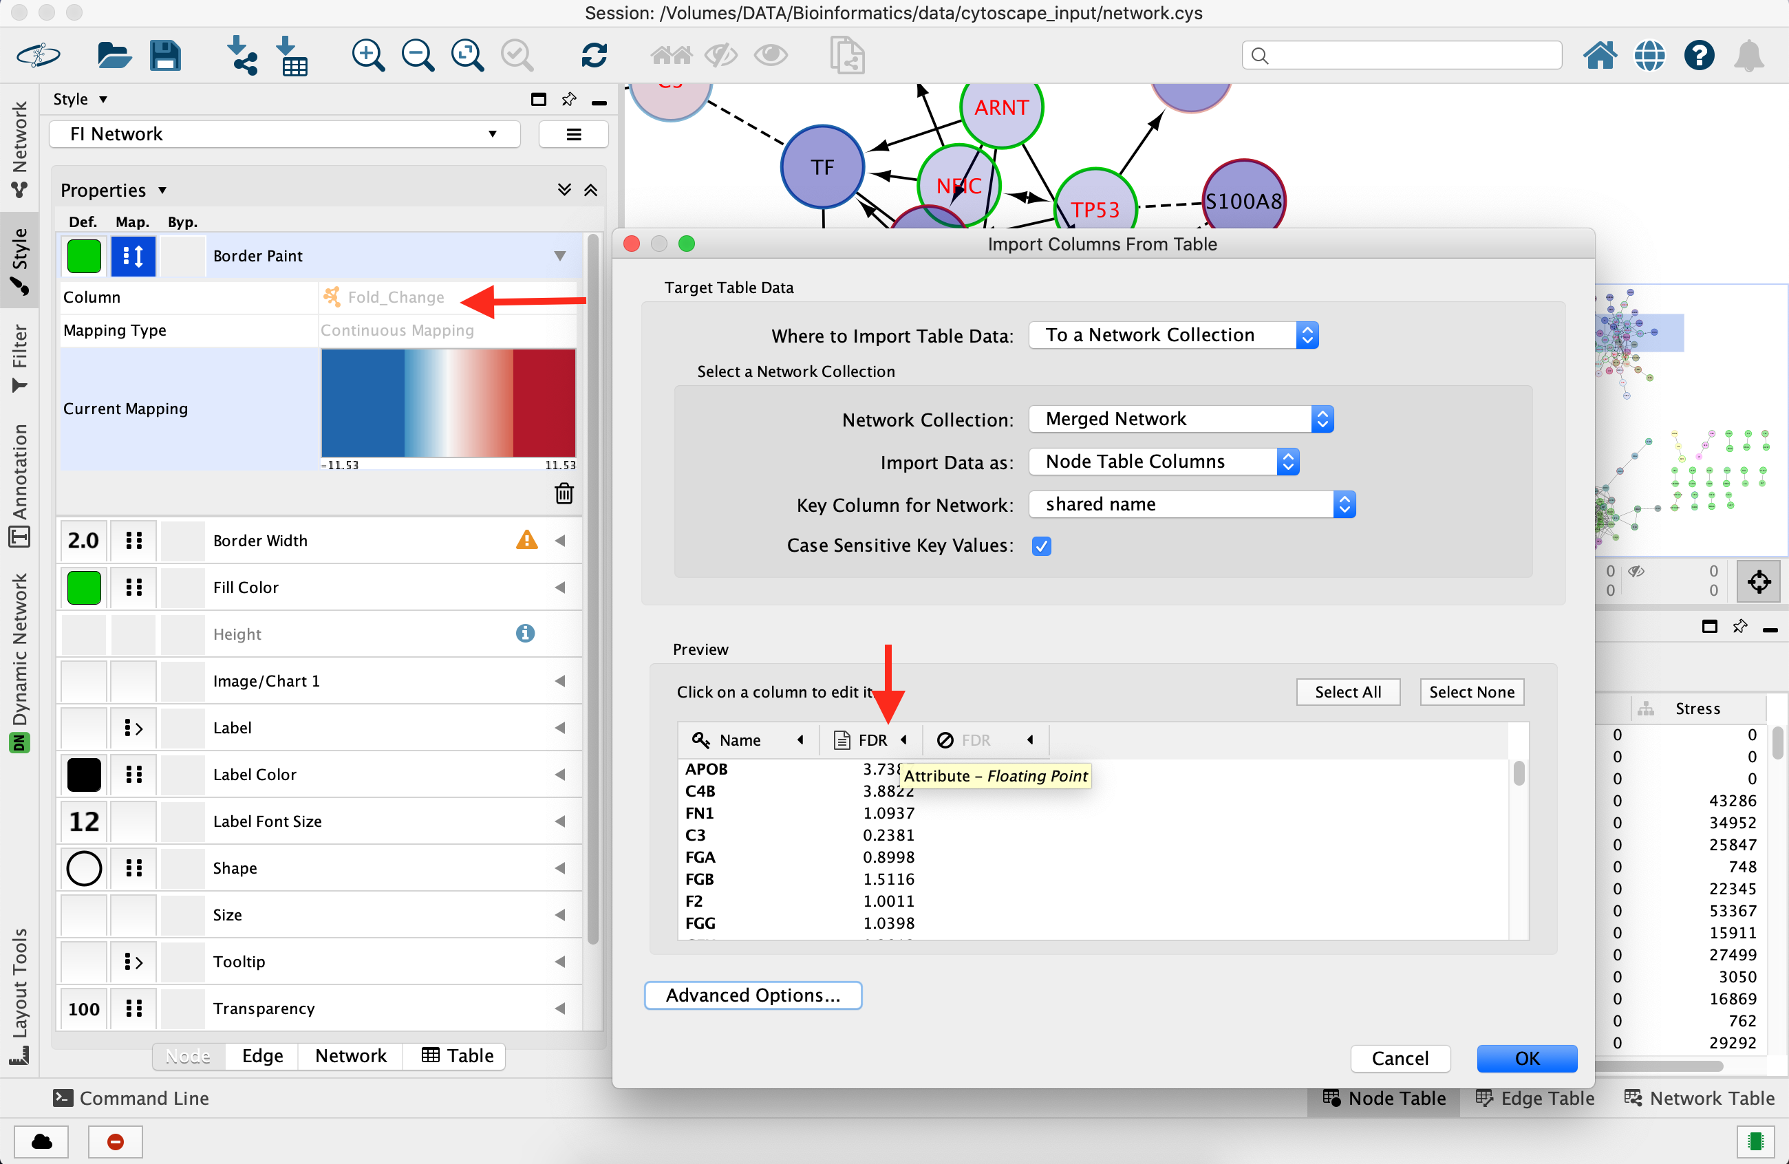Image resolution: width=1789 pixels, height=1164 pixels.
Task: Switch to Edge style tab
Action: 262,1055
